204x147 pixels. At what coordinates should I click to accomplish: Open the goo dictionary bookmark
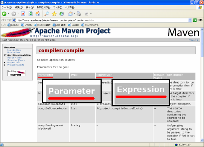[59, 25]
